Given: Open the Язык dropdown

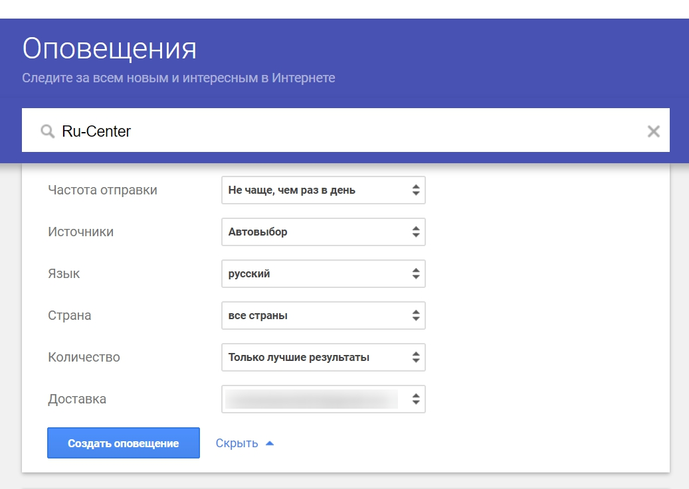Looking at the screenshot, I should pyautogui.click(x=324, y=273).
